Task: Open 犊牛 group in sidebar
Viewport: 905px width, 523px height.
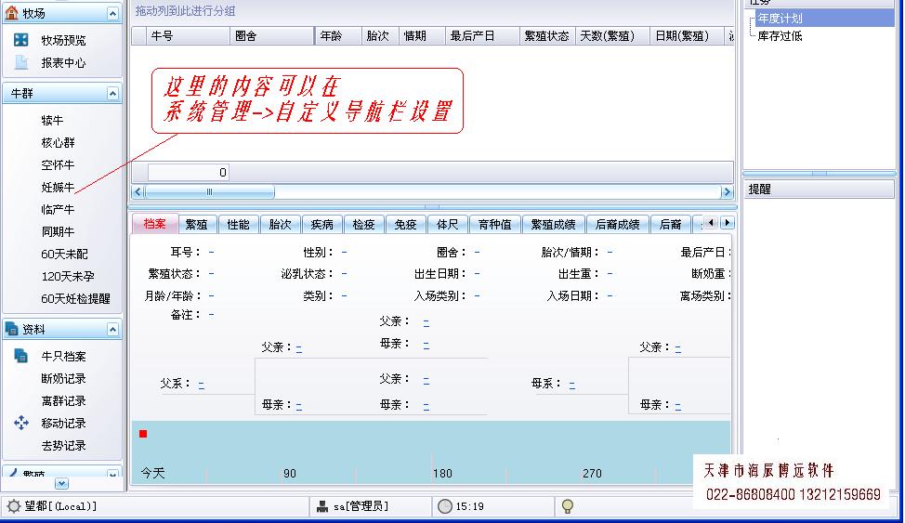Action: pyautogui.click(x=52, y=120)
